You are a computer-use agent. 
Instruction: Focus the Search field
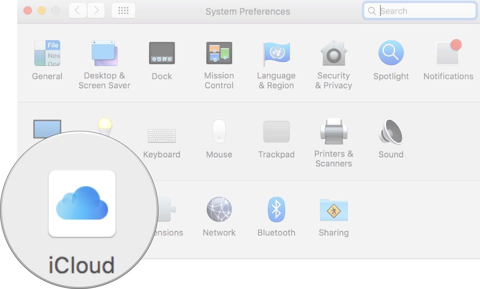[420, 11]
